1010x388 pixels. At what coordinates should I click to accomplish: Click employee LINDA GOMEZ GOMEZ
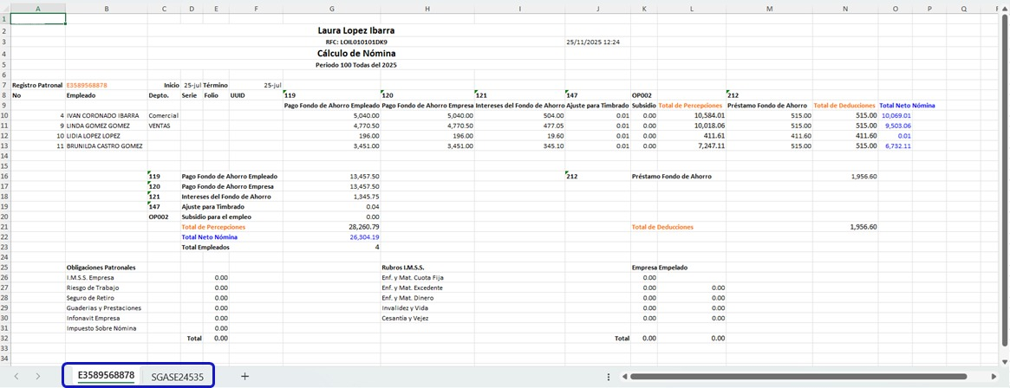(99, 126)
